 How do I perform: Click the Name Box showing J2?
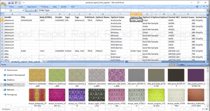tap(11, 10)
